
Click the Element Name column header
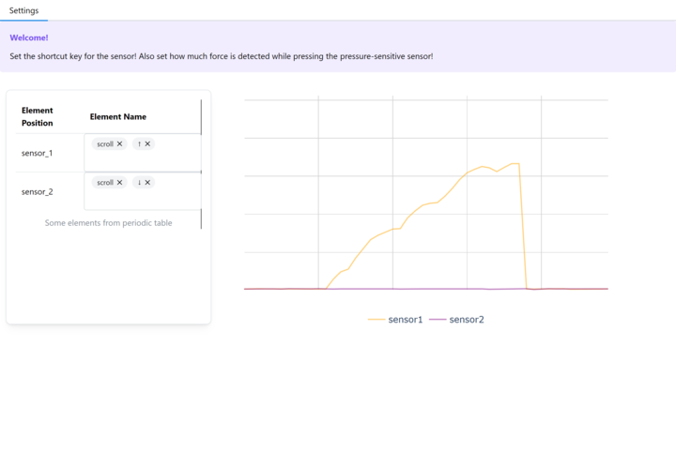(x=117, y=116)
